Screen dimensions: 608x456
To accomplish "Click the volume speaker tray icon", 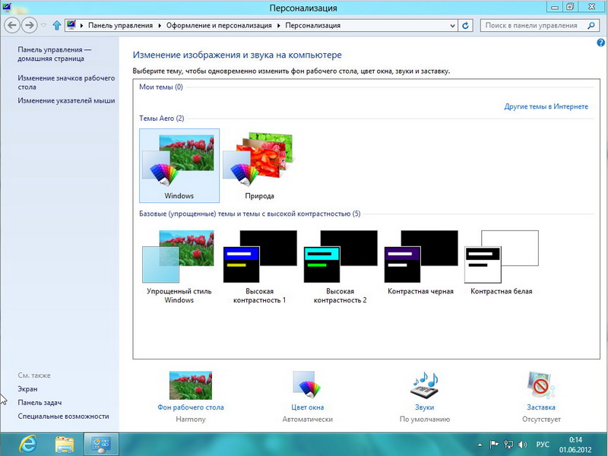I will [523, 445].
